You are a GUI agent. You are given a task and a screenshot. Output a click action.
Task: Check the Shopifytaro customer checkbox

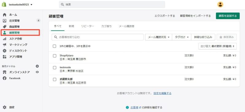[55, 56]
